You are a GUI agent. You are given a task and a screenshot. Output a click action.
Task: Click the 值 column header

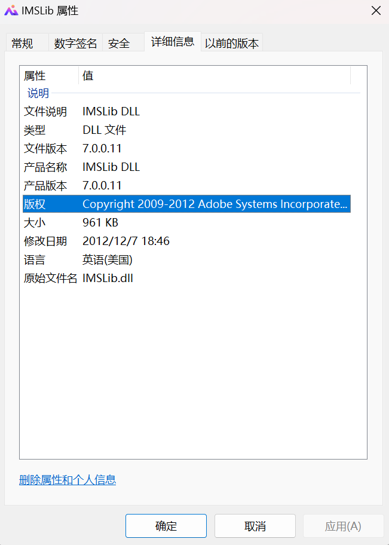pyautogui.click(x=88, y=75)
